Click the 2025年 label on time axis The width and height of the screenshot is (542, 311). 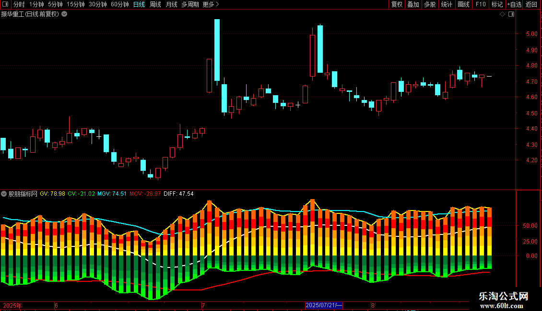point(12,305)
